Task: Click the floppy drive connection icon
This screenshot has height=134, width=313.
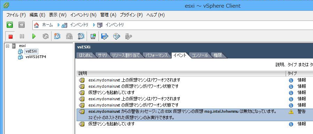Action: [104, 36]
